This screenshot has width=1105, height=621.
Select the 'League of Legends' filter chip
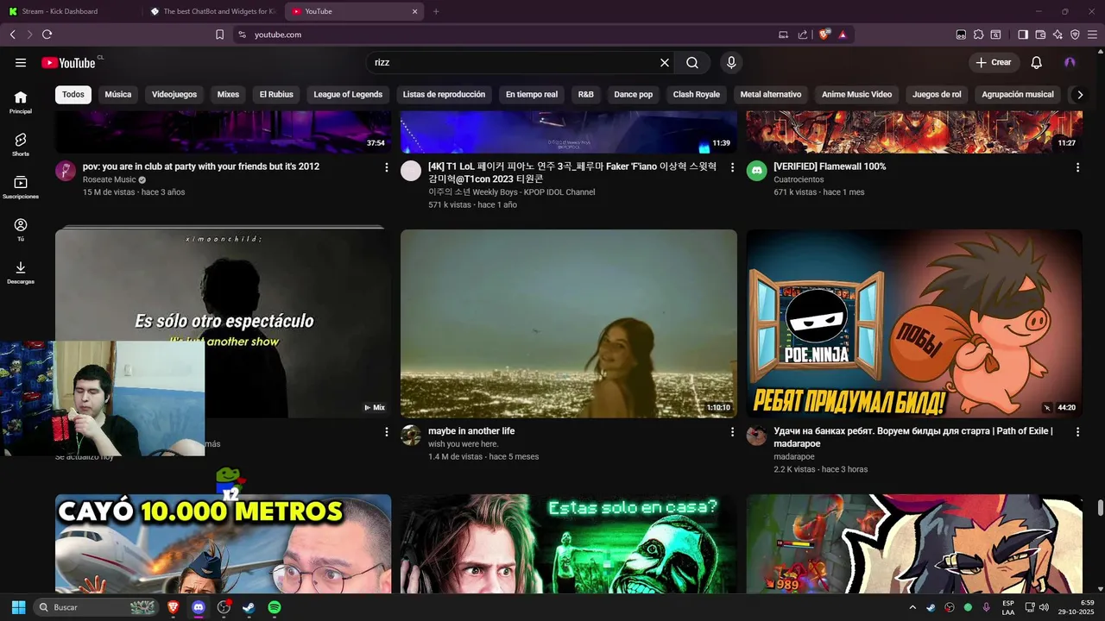348,94
